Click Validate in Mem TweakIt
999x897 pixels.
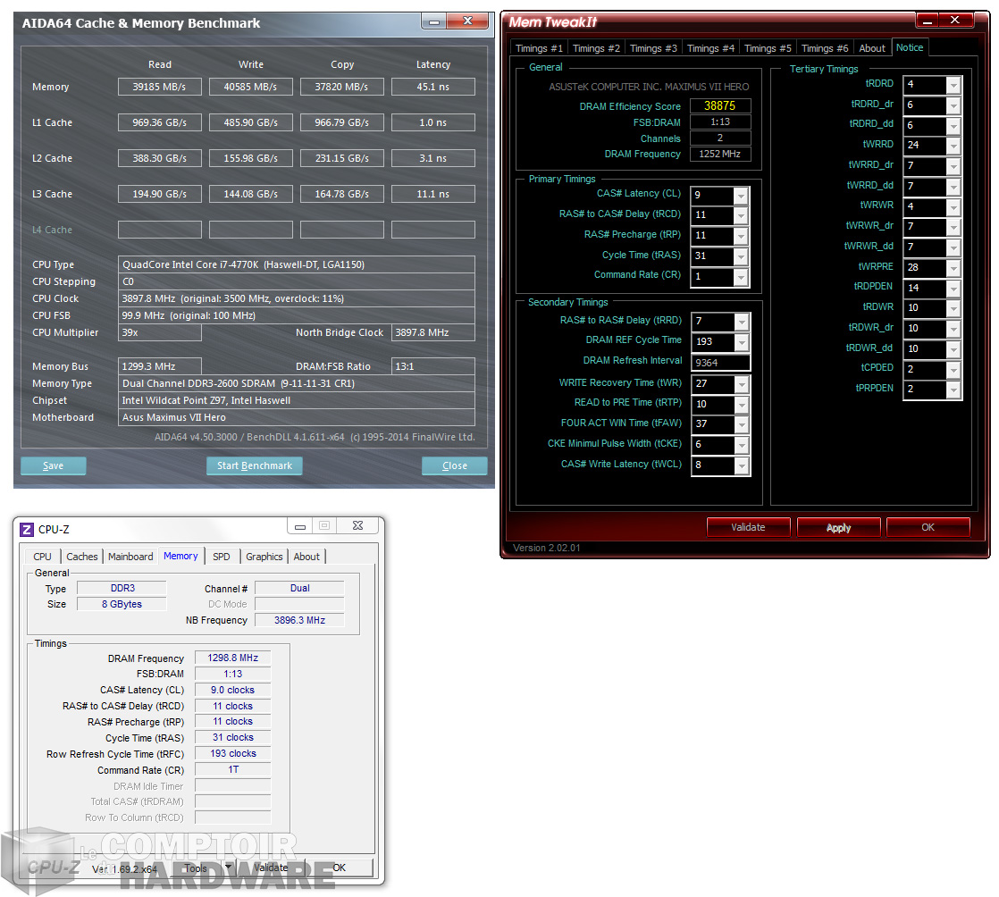coord(749,527)
